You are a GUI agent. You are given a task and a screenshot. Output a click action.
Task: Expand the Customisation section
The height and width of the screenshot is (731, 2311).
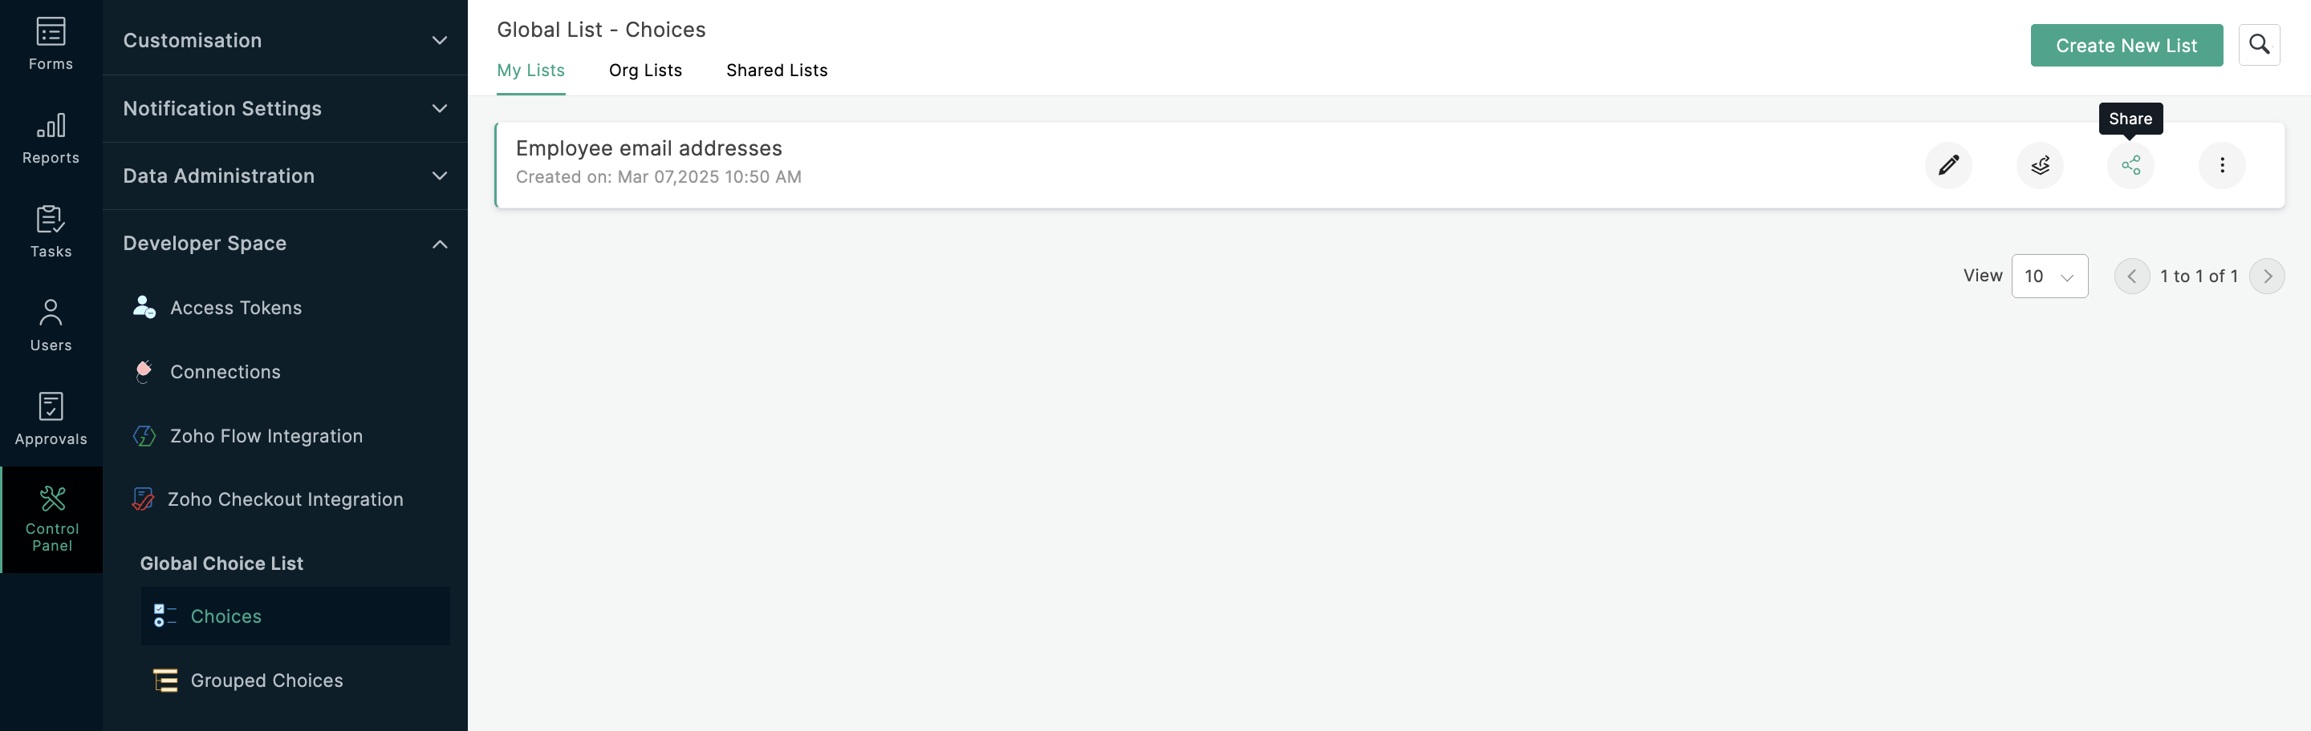point(284,40)
